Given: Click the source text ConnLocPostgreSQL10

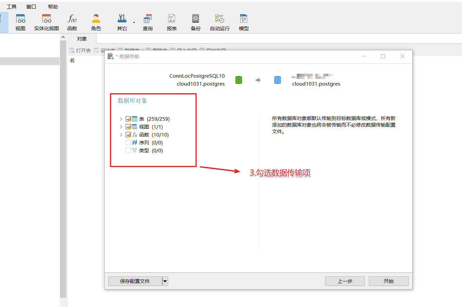Looking at the screenshot, I should click(x=197, y=76).
